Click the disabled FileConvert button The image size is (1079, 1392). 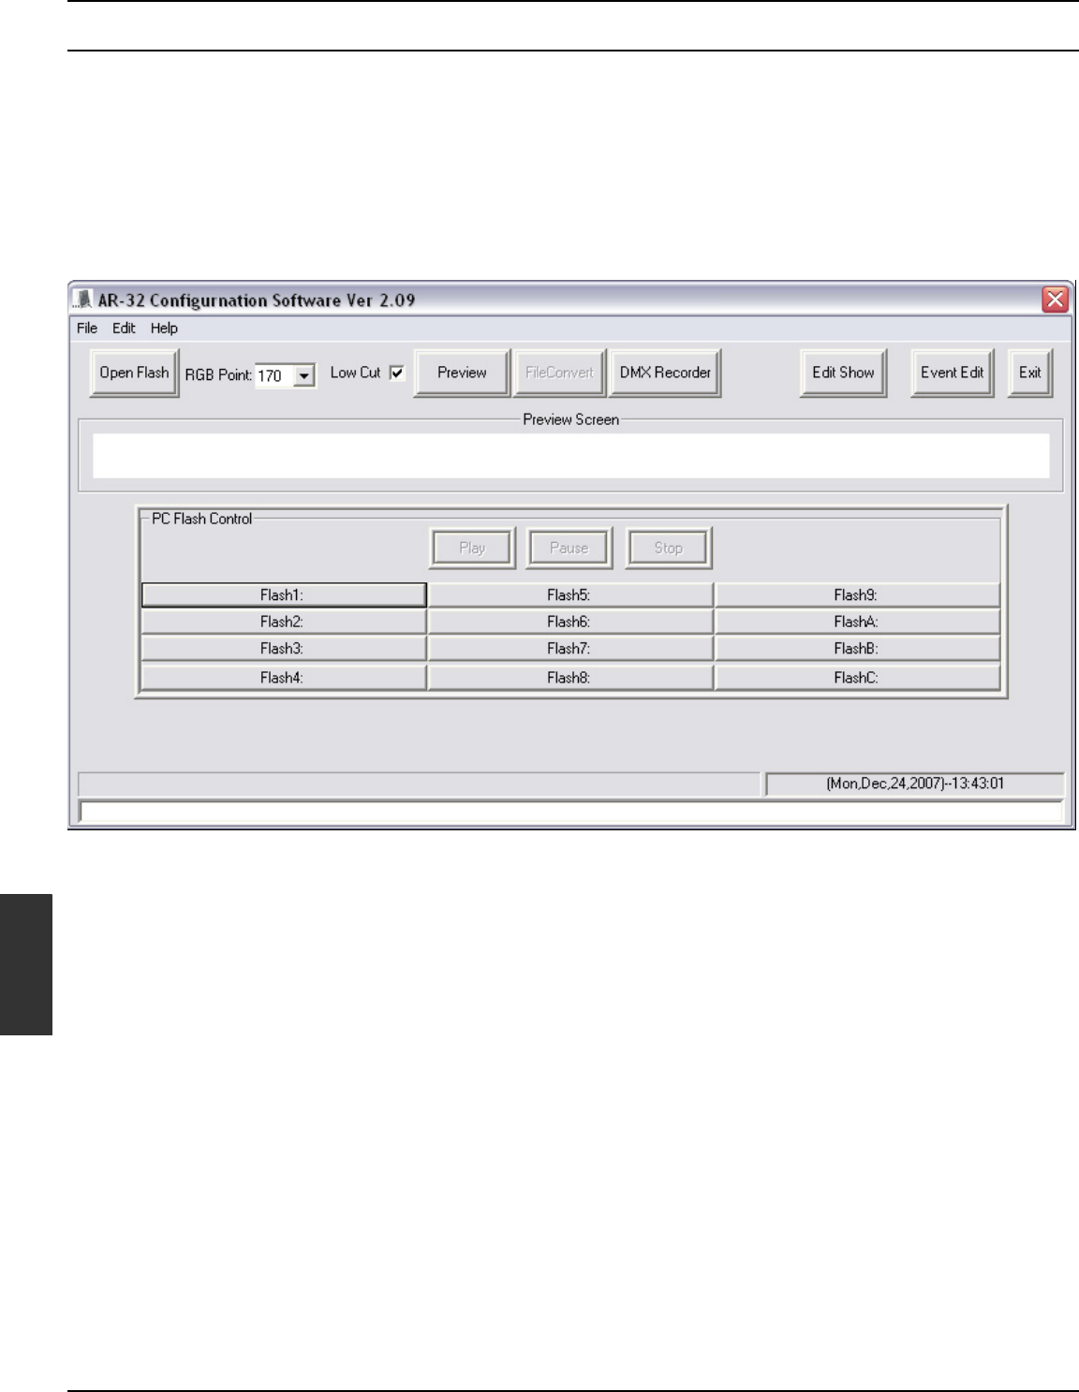559,373
